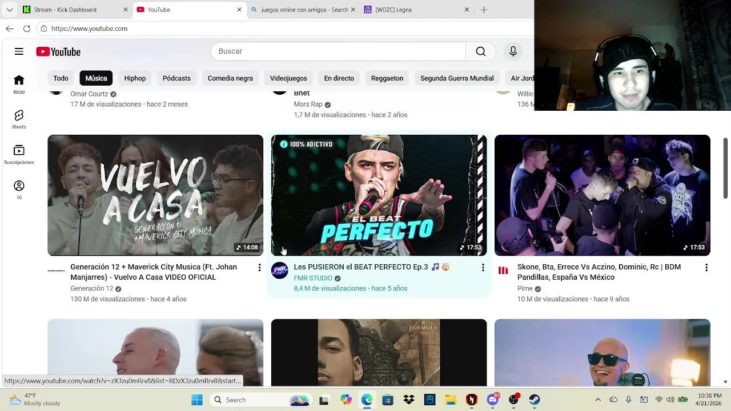Image resolution: width=731 pixels, height=411 pixels.
Task: Click FMR STUDIO channel avatar
Action: point(279,270)
